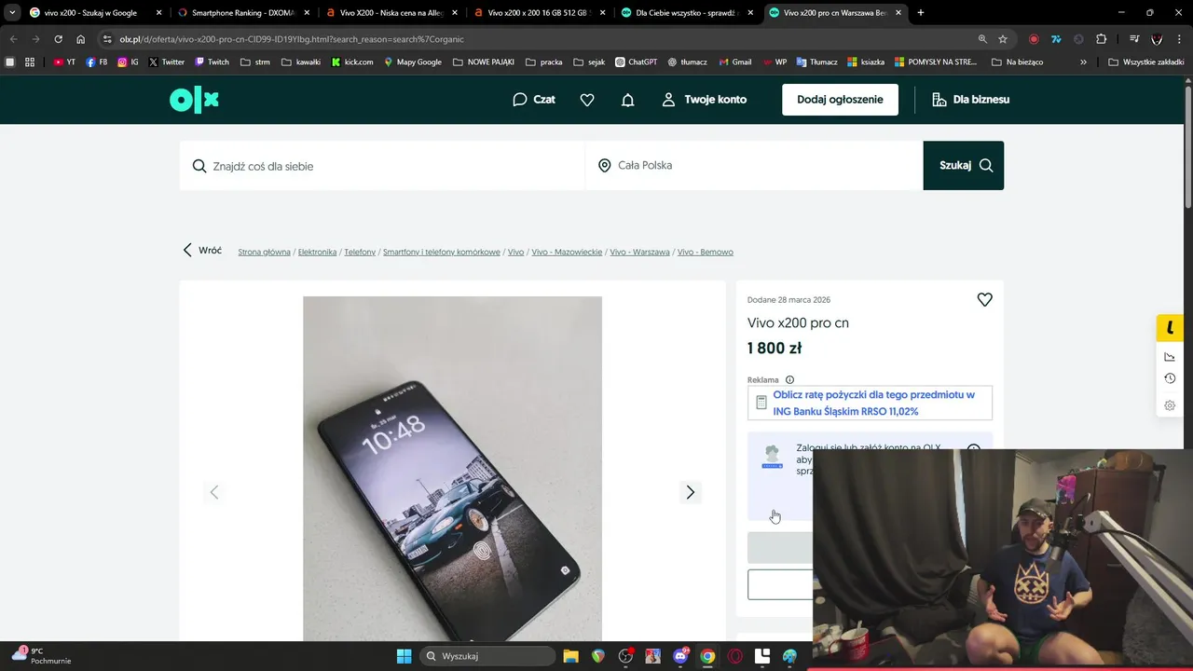The width and height of the screenshot is (1193, 671).
Task: Switch to Vivo X200 Niska cena Allegro tab
Action: pyautogui.click(x=391, y=13)
